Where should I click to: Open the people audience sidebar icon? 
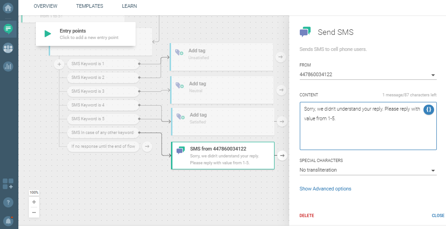coord(9,48)
